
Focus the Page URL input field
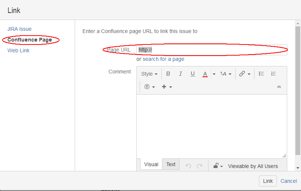(x=212, y=50)
